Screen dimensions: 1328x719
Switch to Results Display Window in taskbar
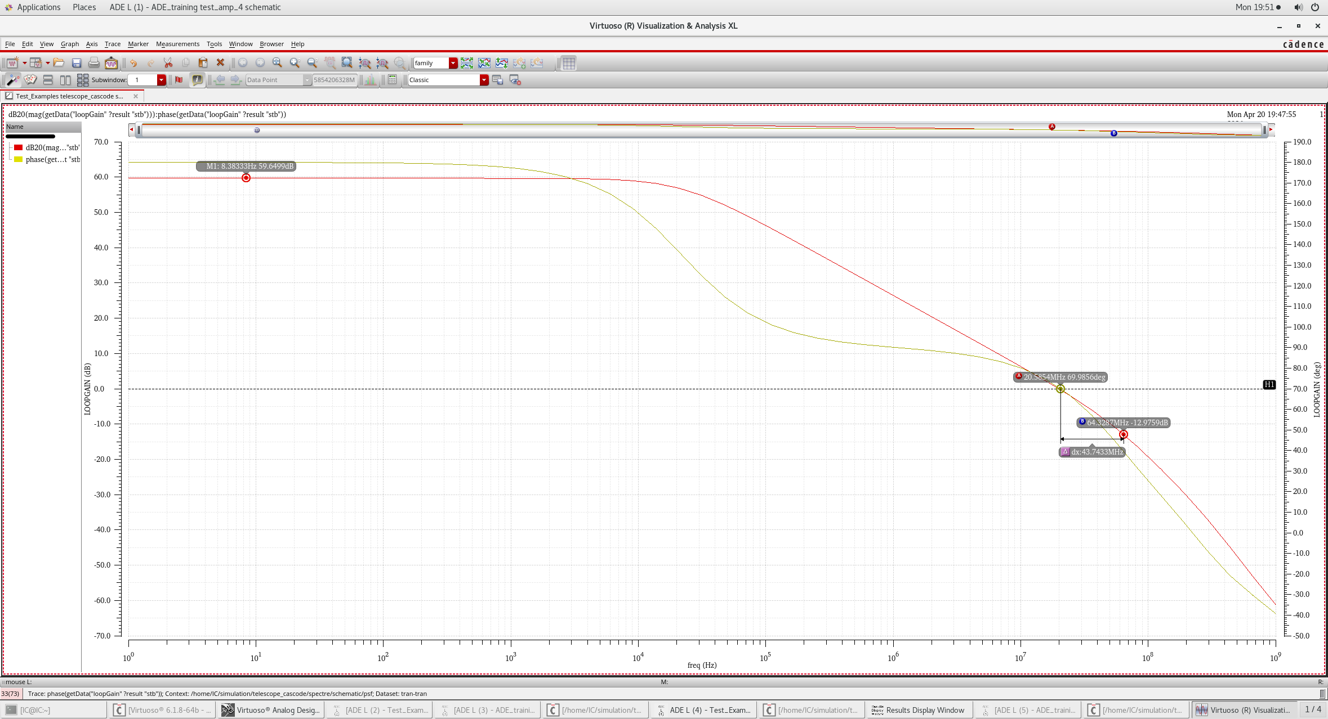[919, 710]
